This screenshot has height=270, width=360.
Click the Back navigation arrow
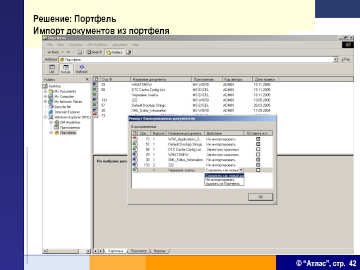pos(53,52)
